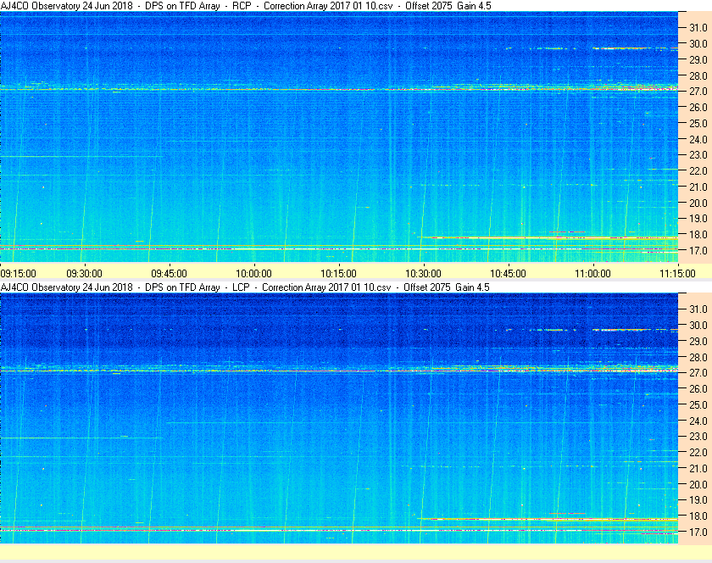Click the 21.0 frequency label on LCP plot
The height and width of the screenshot is (563, 712).
point(698,468)
